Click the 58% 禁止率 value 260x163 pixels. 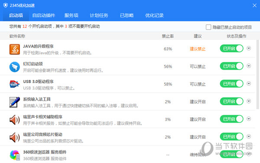tap(168, 84)
